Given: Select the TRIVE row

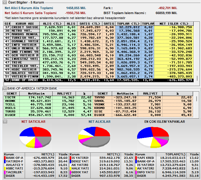Looking at the screenshot, I should (99, 63).
